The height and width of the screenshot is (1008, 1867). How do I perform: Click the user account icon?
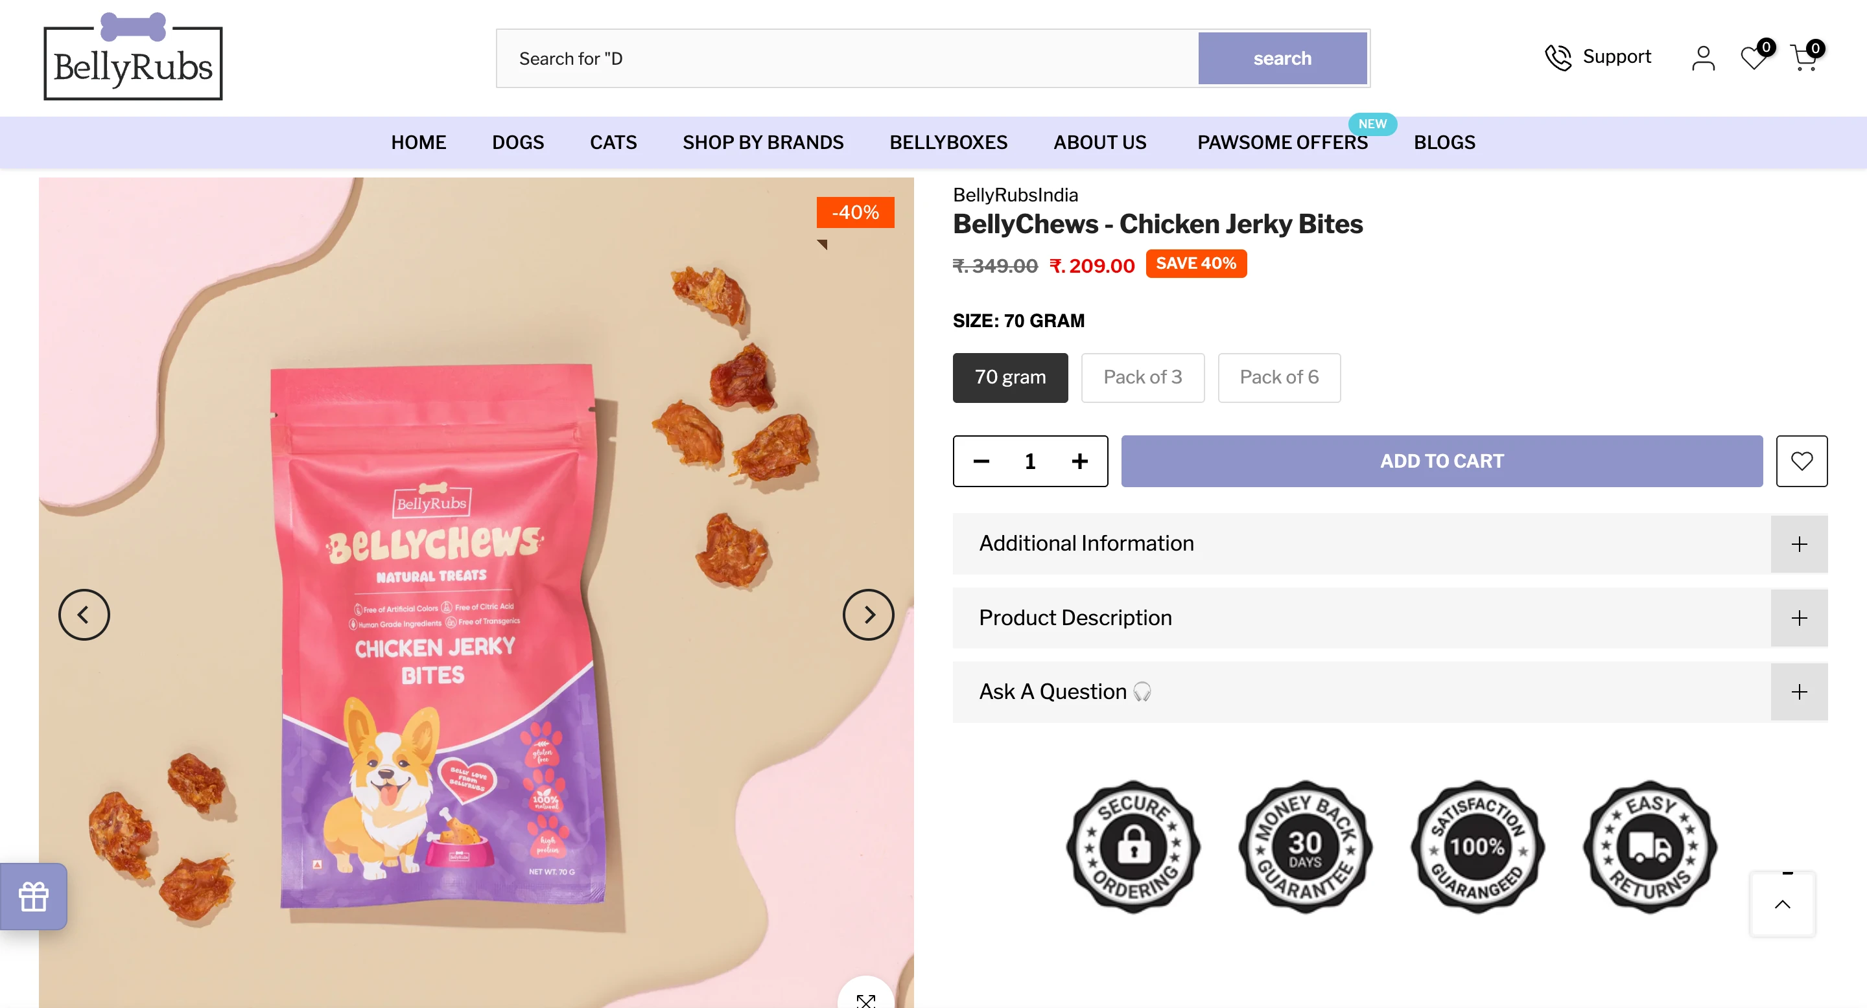click(1703, 58)
